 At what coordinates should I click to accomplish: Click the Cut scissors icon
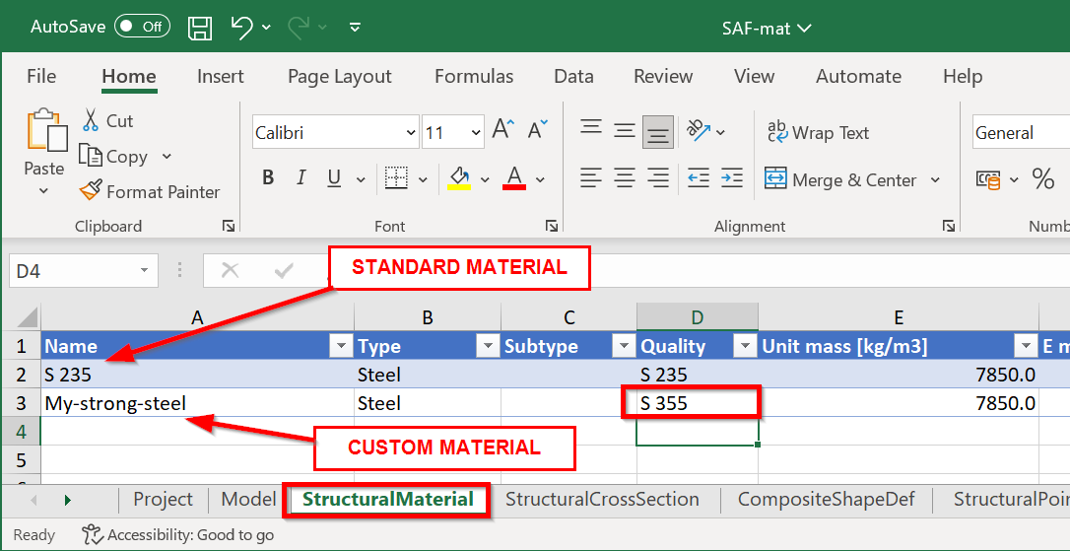tap(91, 120)
